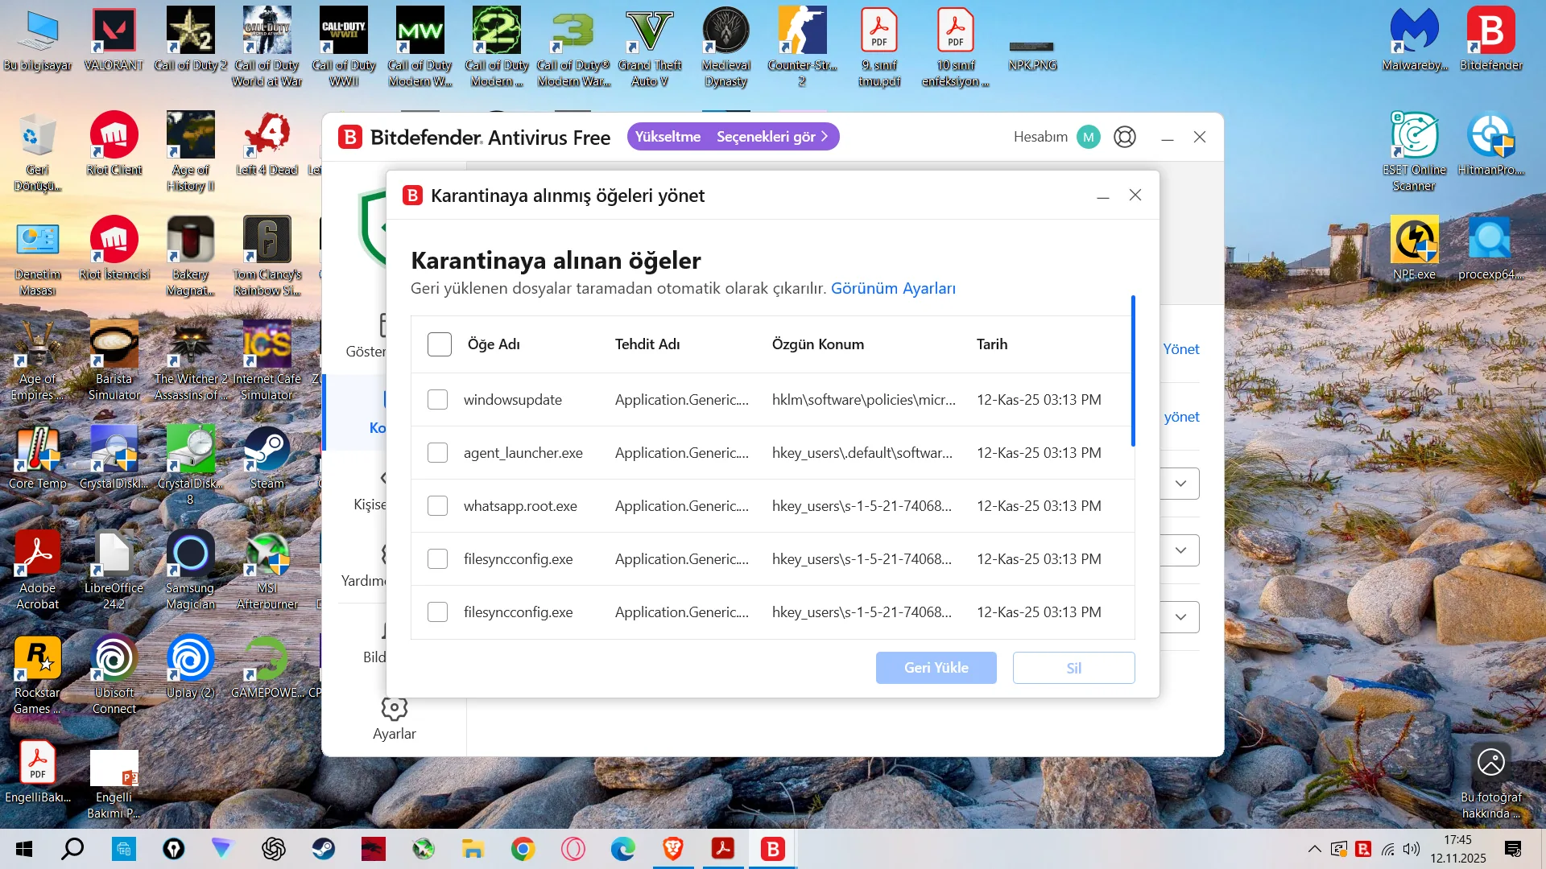Select procexp64 desktop icon
Screen dimensions: 1546x869
pyautogui.click(x=1491, y=249)
